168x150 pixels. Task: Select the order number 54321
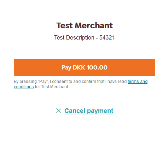coord(107,37)
